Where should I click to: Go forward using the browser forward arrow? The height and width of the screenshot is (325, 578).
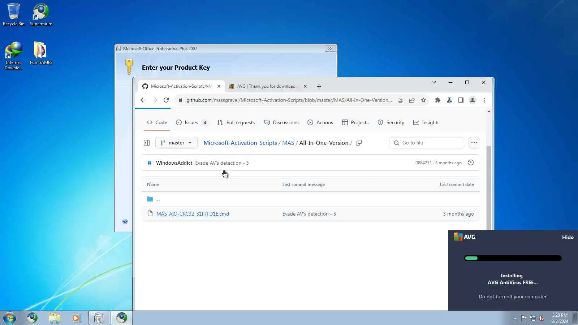[x=155, y=100]
